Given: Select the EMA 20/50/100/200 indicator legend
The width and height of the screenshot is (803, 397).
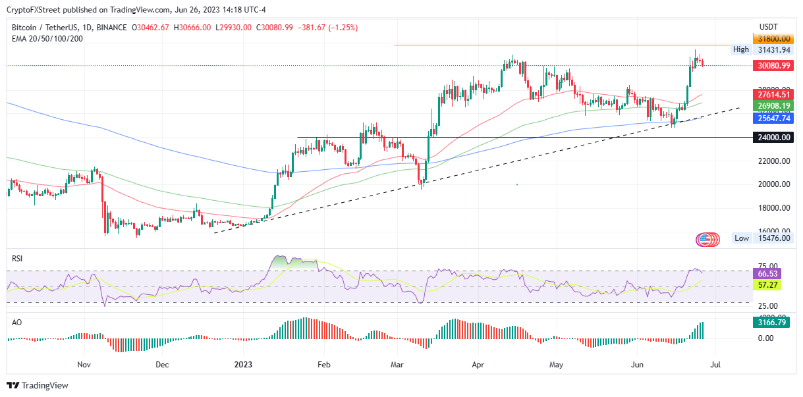Looking at the screenshot, I should coord(47,38).
